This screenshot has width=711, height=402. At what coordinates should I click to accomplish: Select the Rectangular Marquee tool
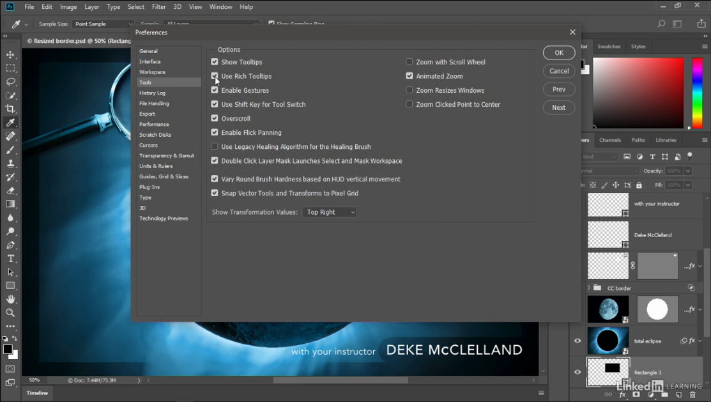[10, 68]
